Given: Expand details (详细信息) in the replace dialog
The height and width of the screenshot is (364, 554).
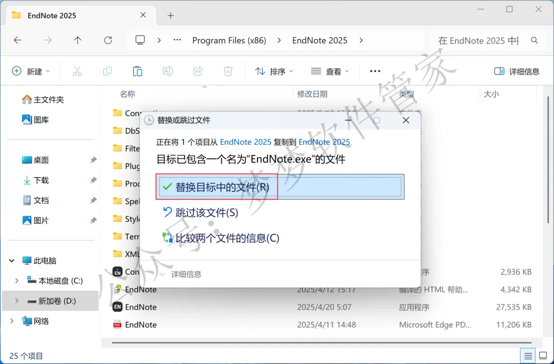Looking at the screenshot, I should pyautogui.click(x=180, y=275).
